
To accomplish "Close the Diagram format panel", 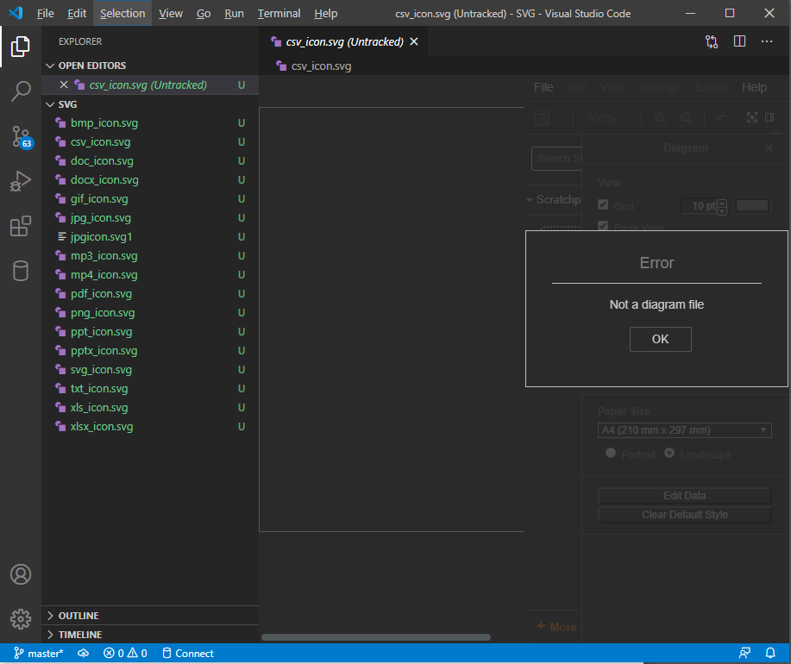I will 769,147.
